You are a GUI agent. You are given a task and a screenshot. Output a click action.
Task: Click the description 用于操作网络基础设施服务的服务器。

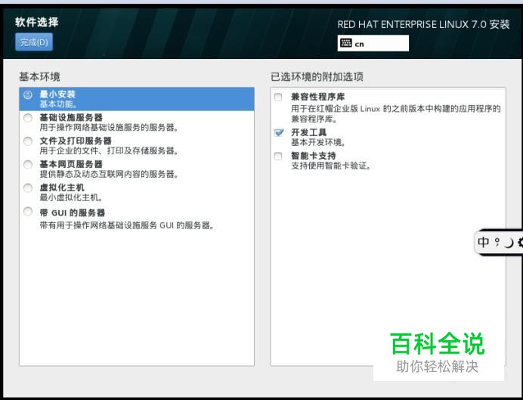point(109,128)
